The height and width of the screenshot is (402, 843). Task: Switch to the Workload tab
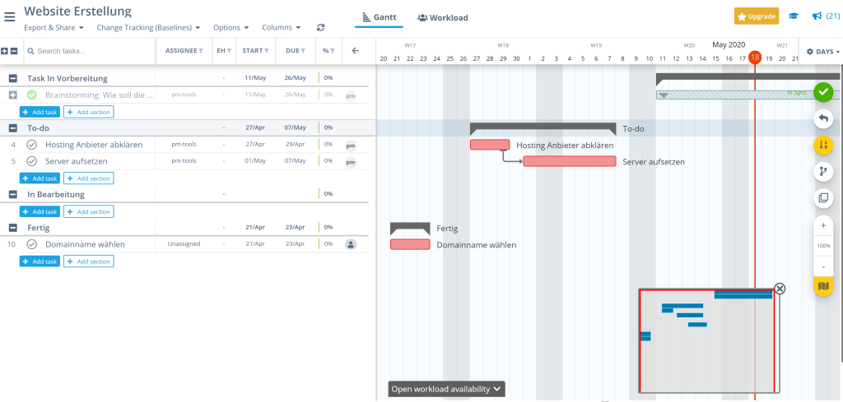point(443,17)
